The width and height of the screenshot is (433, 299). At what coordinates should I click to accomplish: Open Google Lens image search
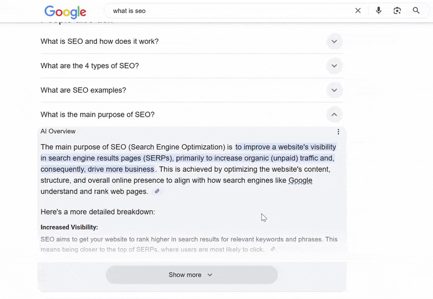(x=397, y=11)
